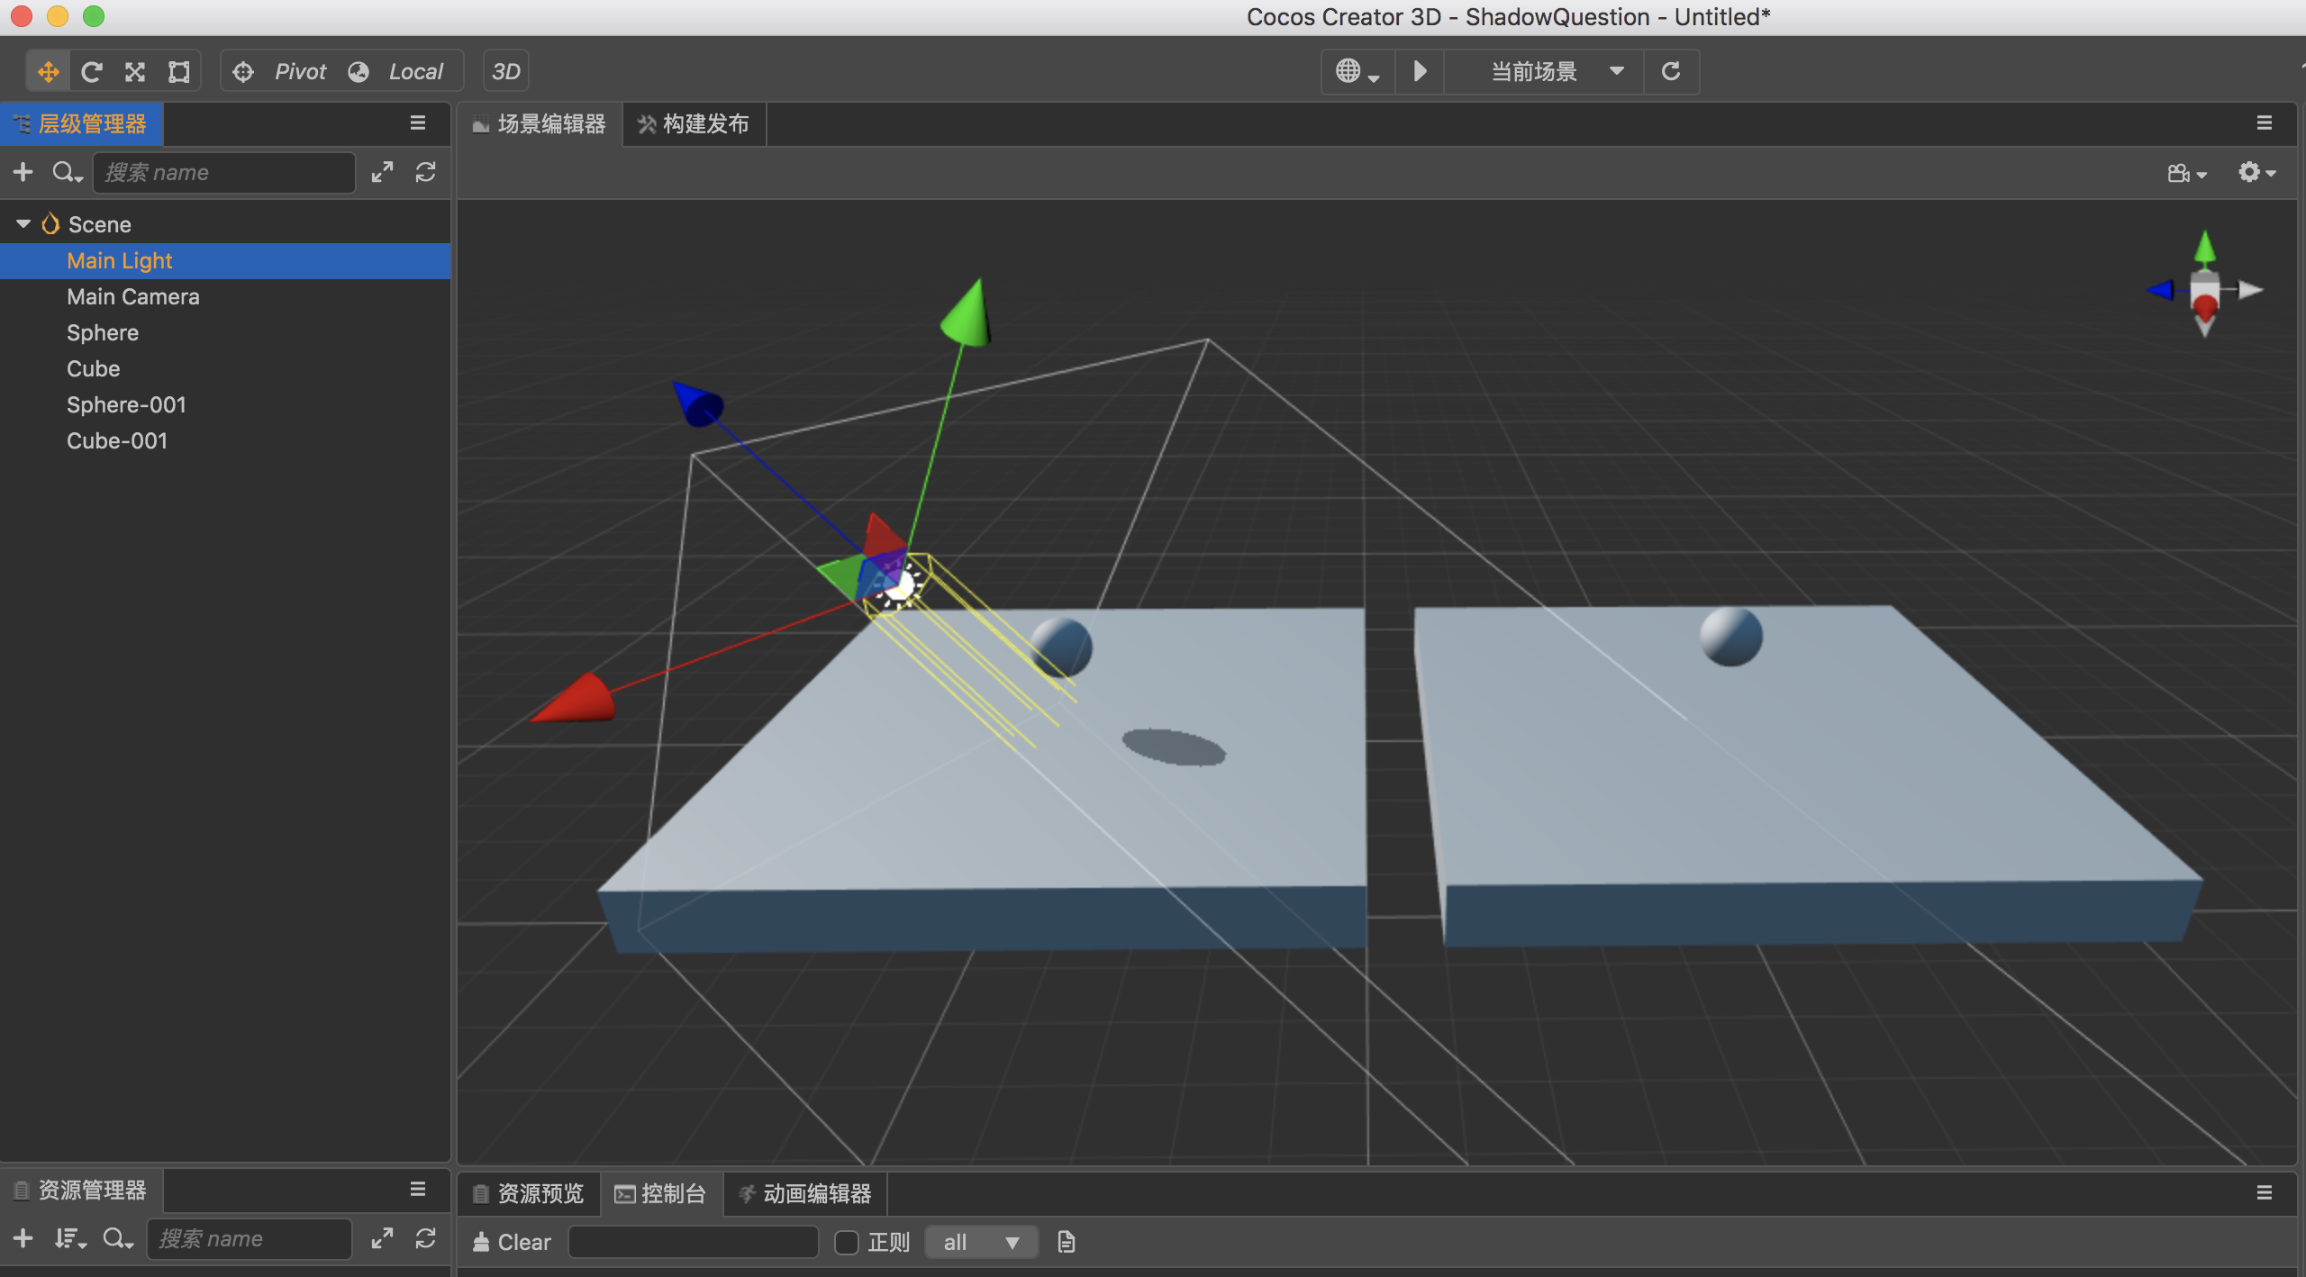Click the Clear console button

pos(512,1242)
